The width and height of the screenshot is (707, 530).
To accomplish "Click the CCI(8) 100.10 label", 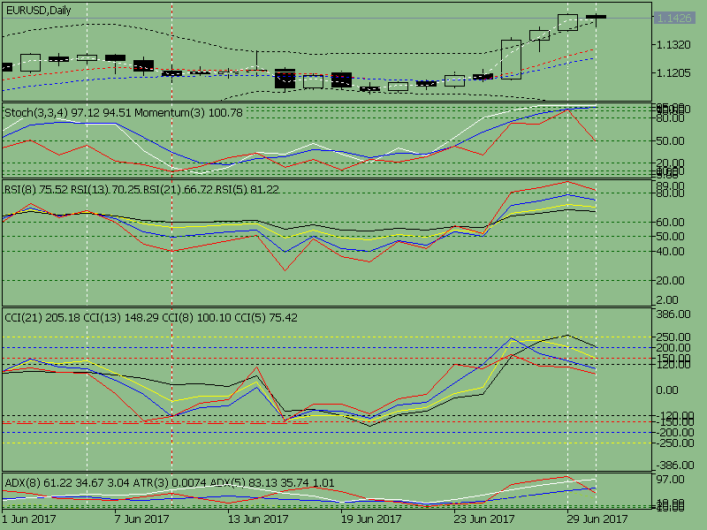I will (x=197, y=318).
